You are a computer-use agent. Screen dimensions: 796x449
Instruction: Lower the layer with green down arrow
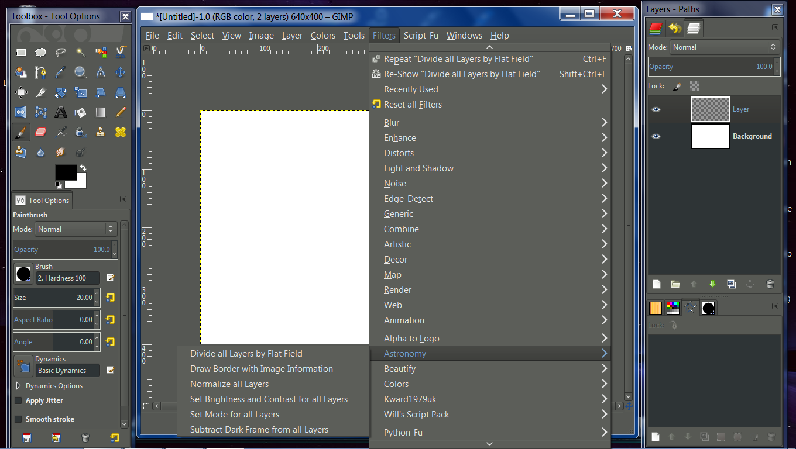[x=712, y=284]
